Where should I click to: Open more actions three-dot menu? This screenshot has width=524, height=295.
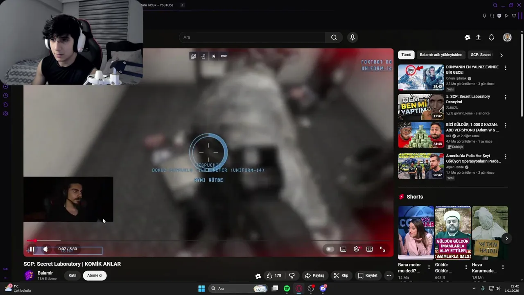pos(389,275)
